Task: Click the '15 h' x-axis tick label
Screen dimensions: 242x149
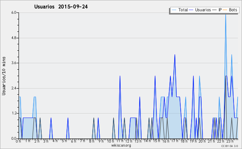Action: click(156, 141)
